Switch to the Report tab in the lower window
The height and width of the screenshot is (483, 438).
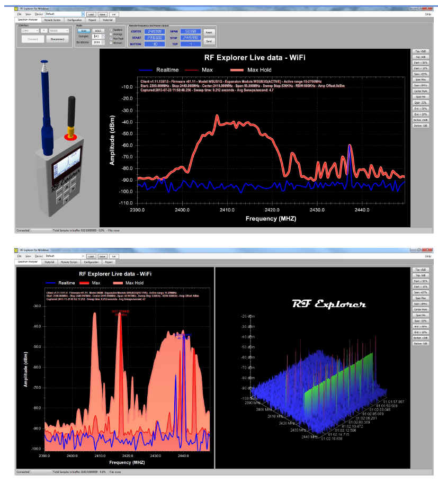pos(109,262)
